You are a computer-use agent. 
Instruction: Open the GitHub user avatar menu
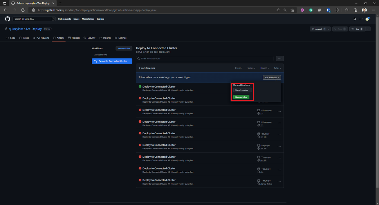tap(368, 19)
